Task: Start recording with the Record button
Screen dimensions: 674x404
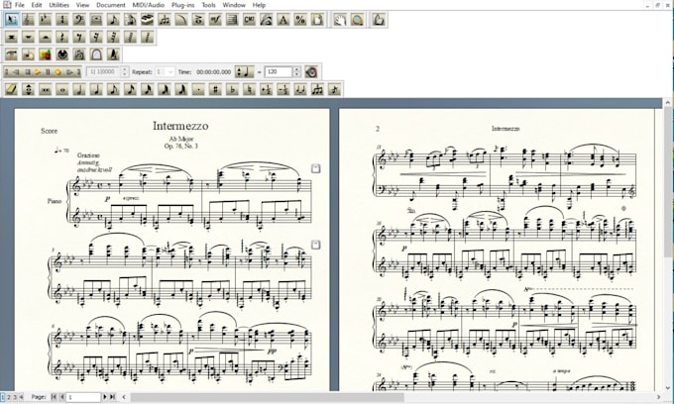Action: (58, 72)
